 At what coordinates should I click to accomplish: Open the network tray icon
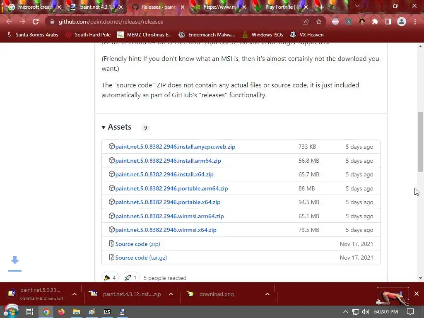pos(355,312)
